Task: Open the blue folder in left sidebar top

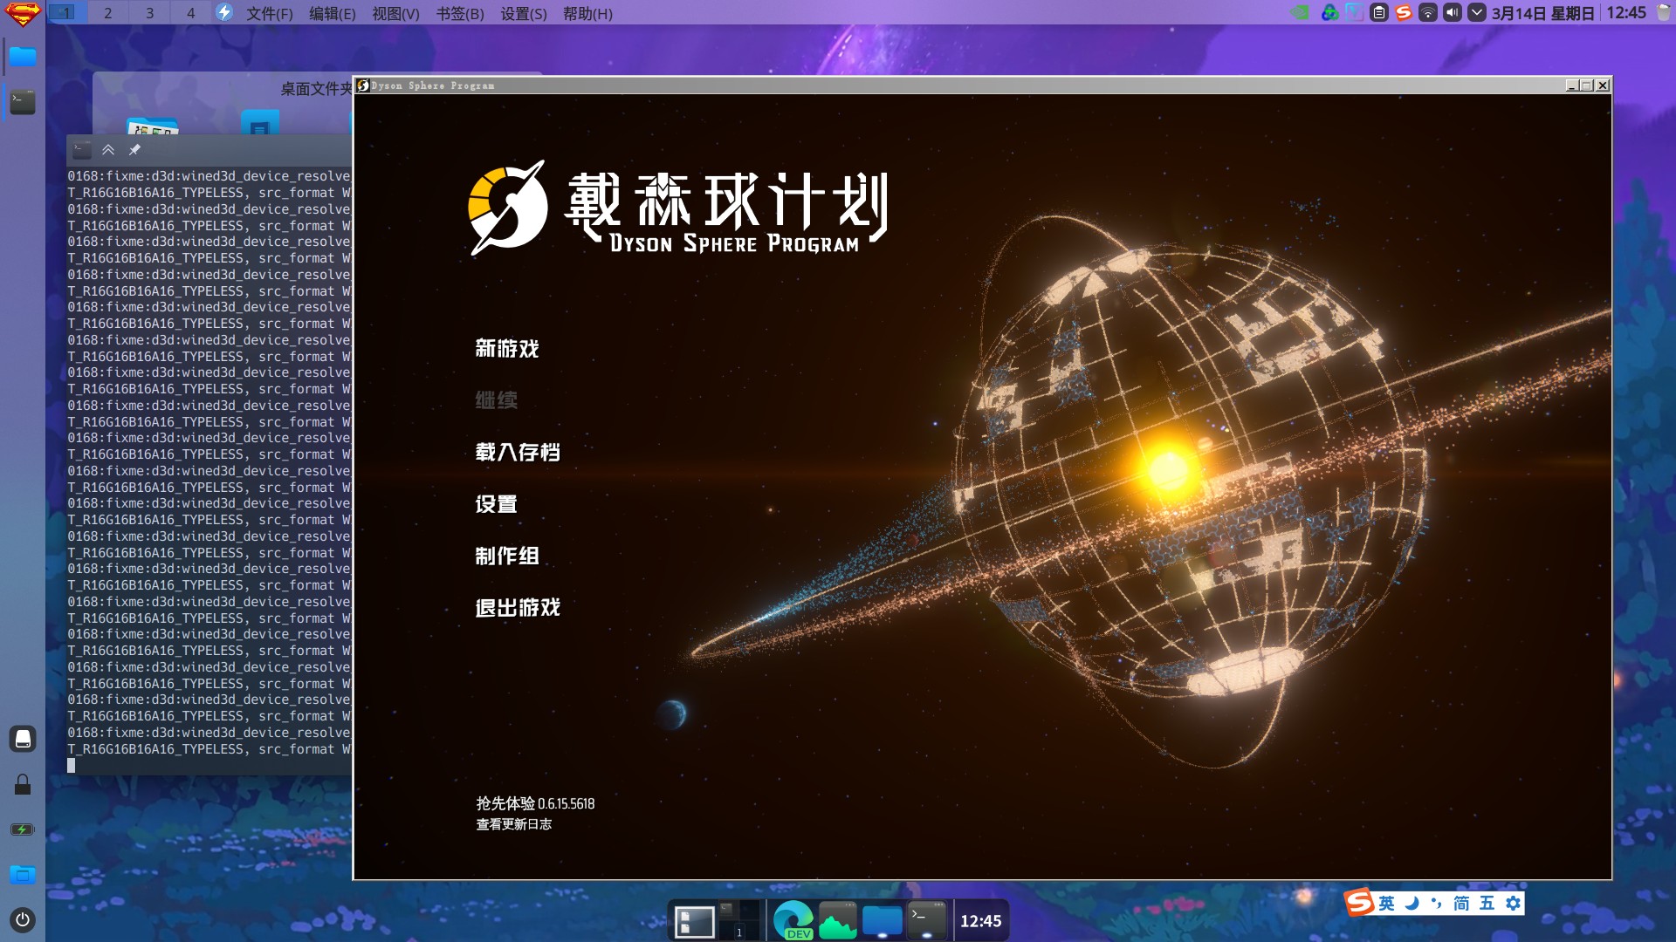Action: (x=23, y=57)
